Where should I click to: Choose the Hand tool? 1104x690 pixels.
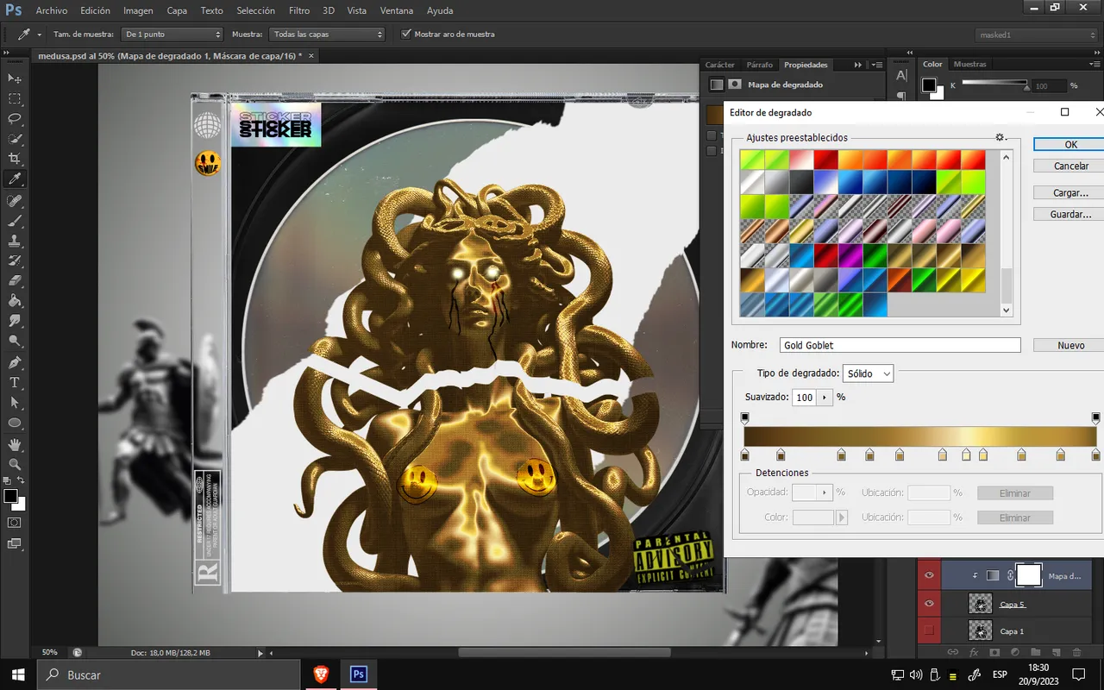(x=15, y=444)
